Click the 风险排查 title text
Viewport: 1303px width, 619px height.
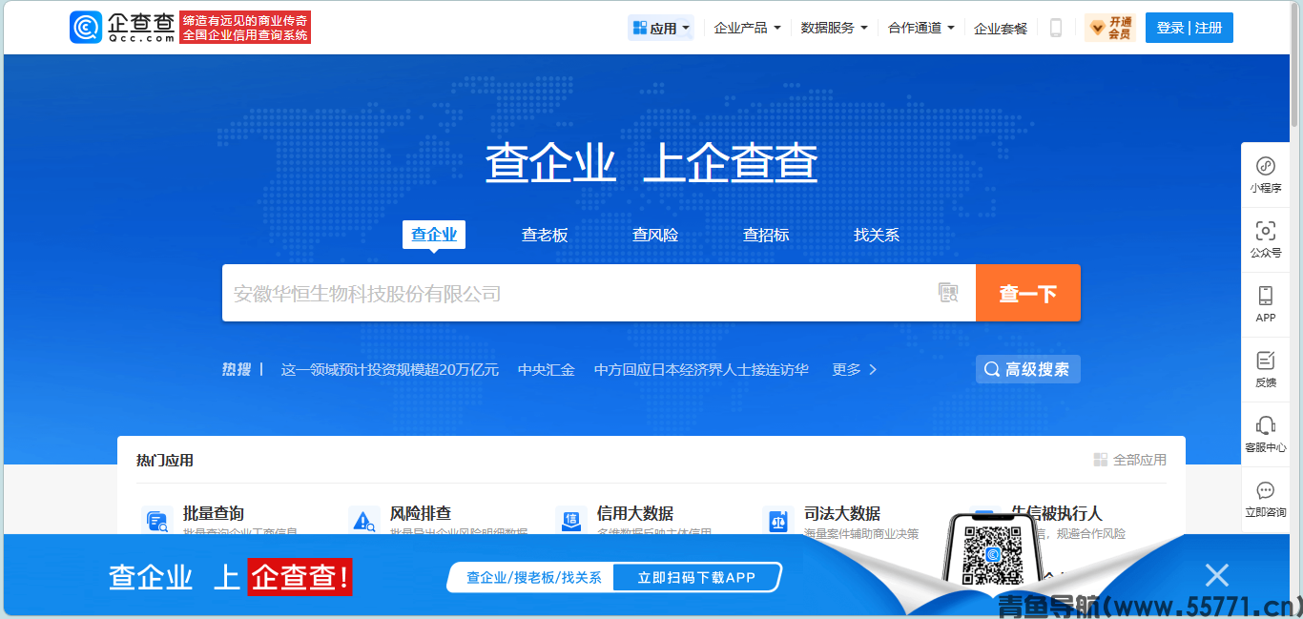tap(421, 513)
